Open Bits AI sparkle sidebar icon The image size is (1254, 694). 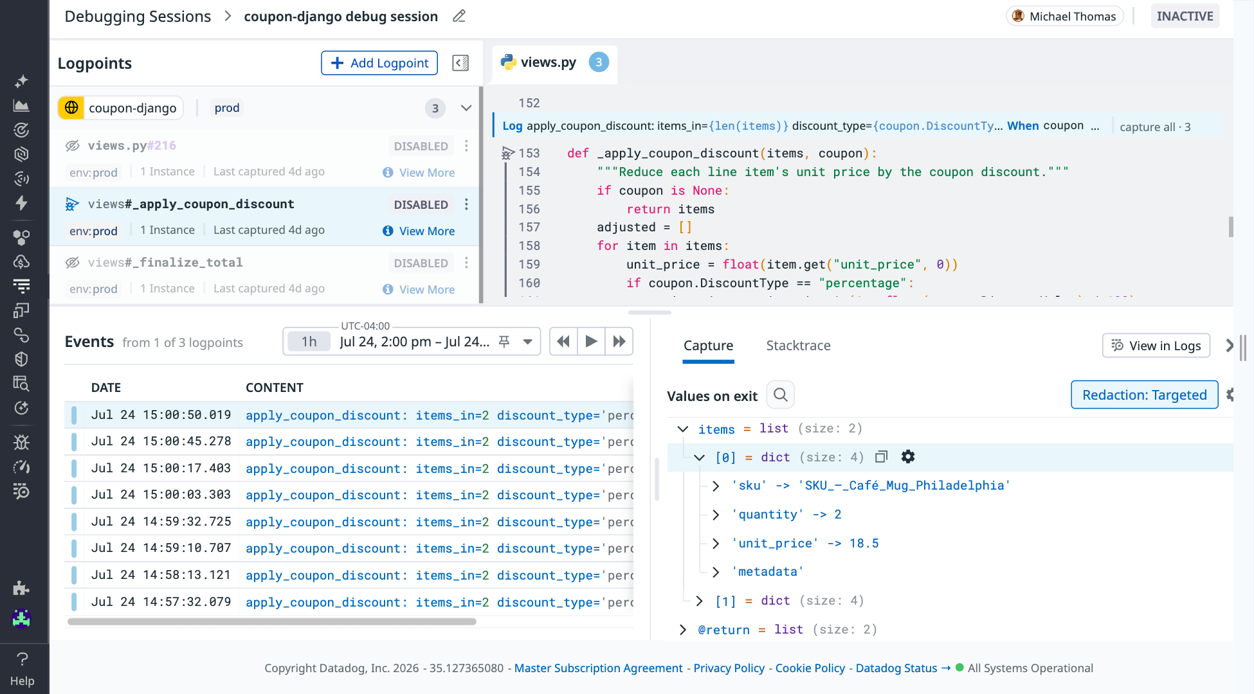tap(21, 81)
